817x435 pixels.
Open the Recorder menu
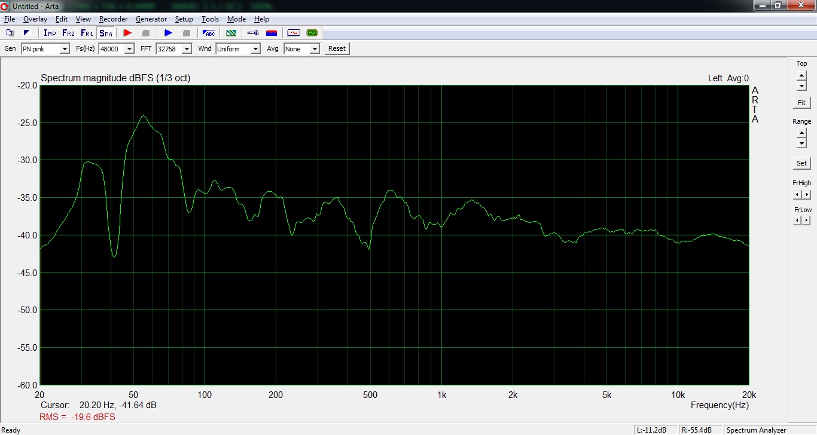114,19
